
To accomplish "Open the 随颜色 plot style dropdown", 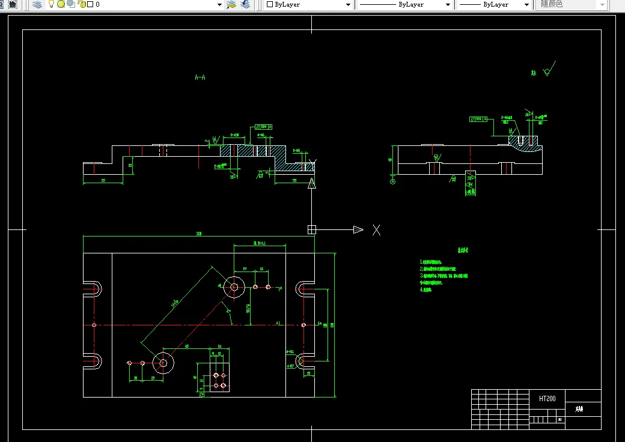I will tap(602, 5).
